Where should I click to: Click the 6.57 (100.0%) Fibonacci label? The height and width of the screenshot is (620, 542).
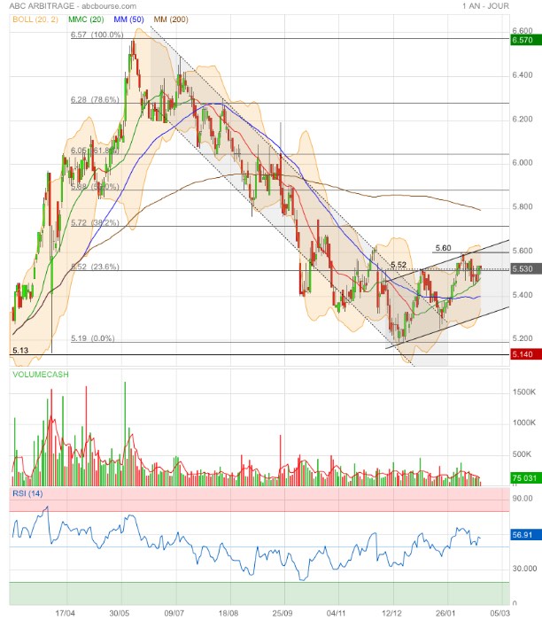[x=97, y=35]
